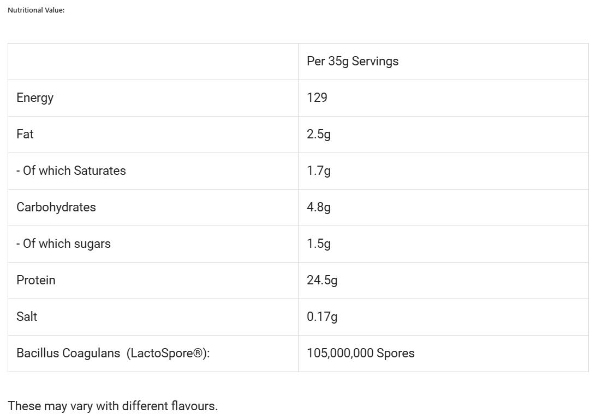Select the Salt row label
596x420 pixels.
pyautogui.click(x=27, y=317)
